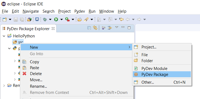The image size is (200, 99).
Task: Click the Open Type folder toolbar icon
Action: 80,20
